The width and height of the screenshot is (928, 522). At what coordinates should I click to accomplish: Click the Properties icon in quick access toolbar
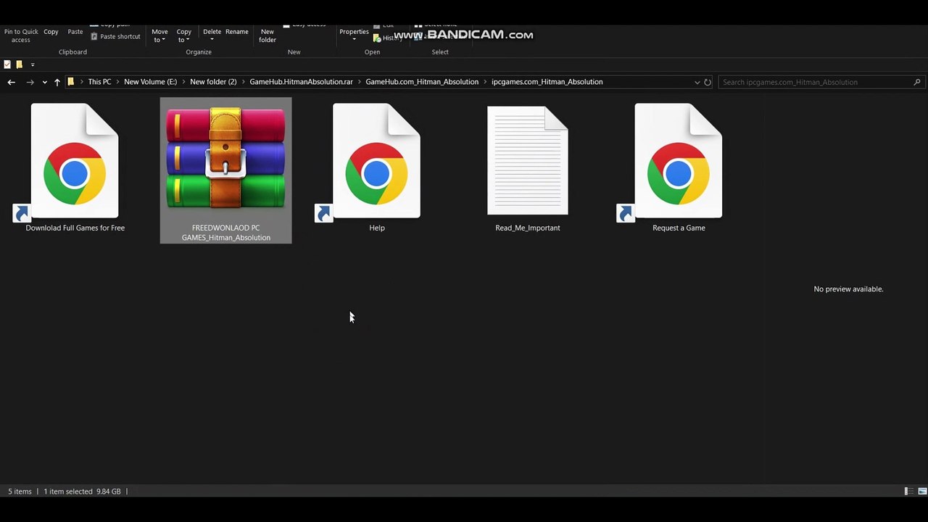pyautogui.click(x=7, y=65)
